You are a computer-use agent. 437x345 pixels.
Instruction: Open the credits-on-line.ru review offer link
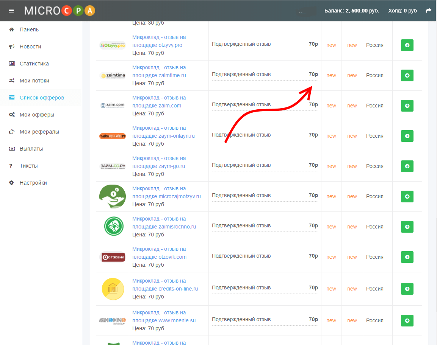pos(165,285)
